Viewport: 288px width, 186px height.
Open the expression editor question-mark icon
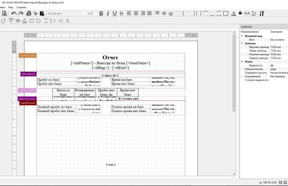pyautogui.click(x=253, y=13)
